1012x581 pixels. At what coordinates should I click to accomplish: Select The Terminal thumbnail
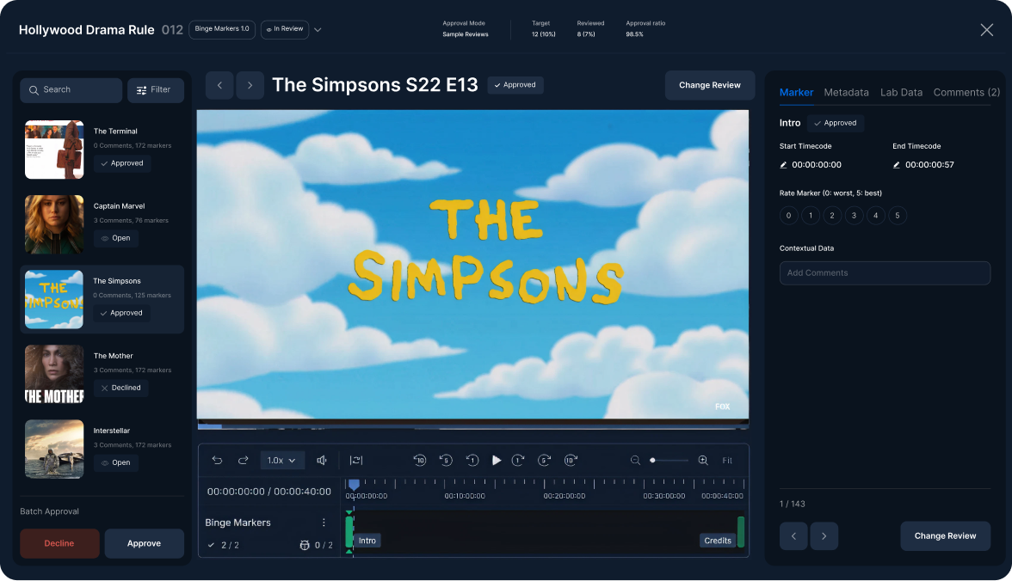(x=54, y=150)
